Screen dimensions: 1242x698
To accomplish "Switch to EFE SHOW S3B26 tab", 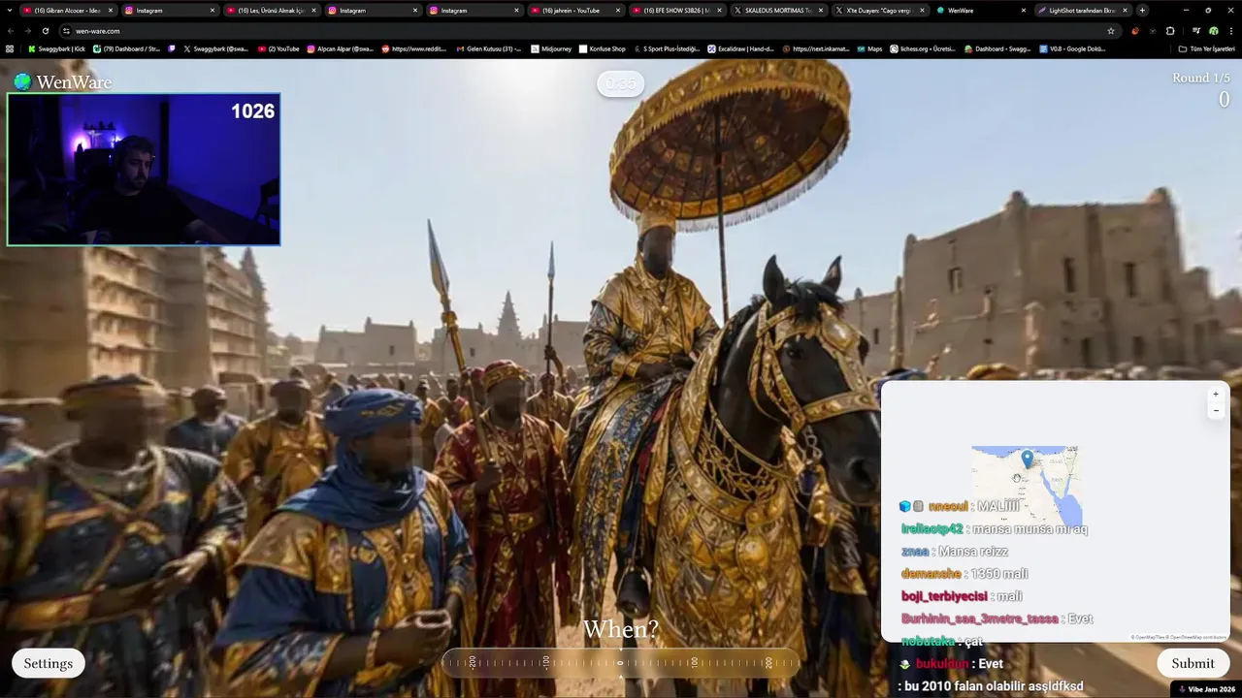I will [x=675, y=11].
